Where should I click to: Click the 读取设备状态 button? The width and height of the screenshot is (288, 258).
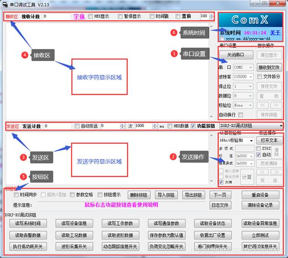click(213, 223)
